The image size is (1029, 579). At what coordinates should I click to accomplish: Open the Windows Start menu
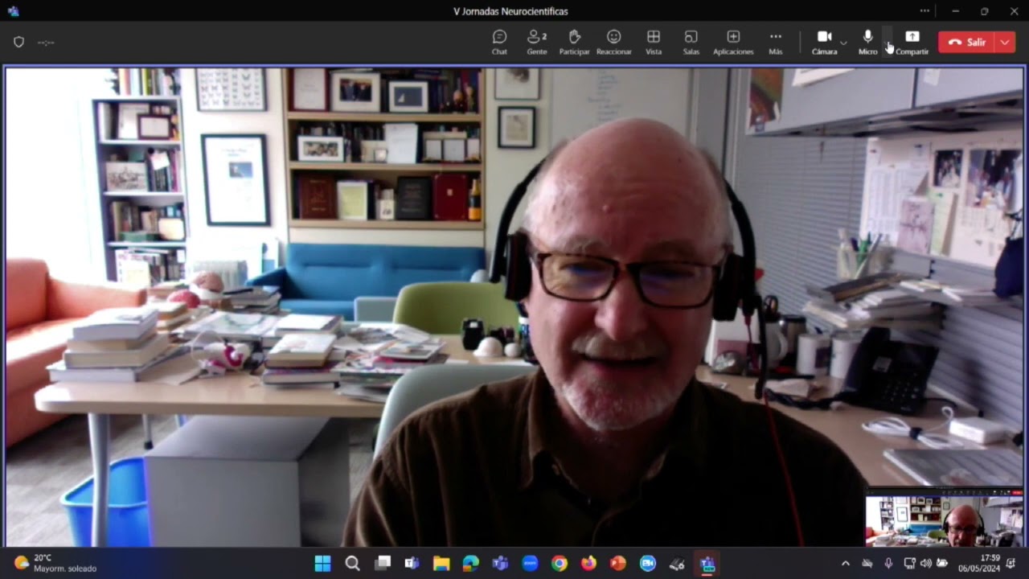tap(322, 563)
